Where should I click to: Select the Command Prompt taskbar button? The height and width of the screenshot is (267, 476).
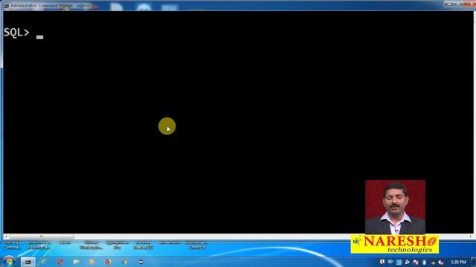click(x=28, y=262)
